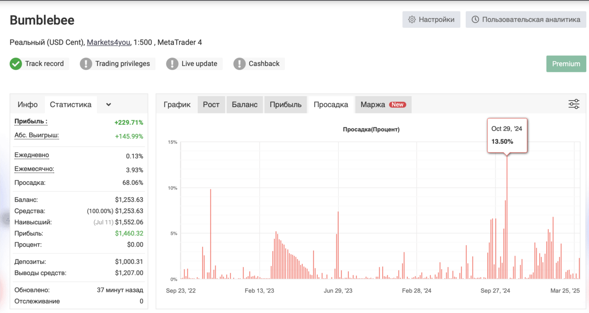The image size is (589, 313).
Task: Switch to the График chart tab
Action: click(x=177, y=105)
